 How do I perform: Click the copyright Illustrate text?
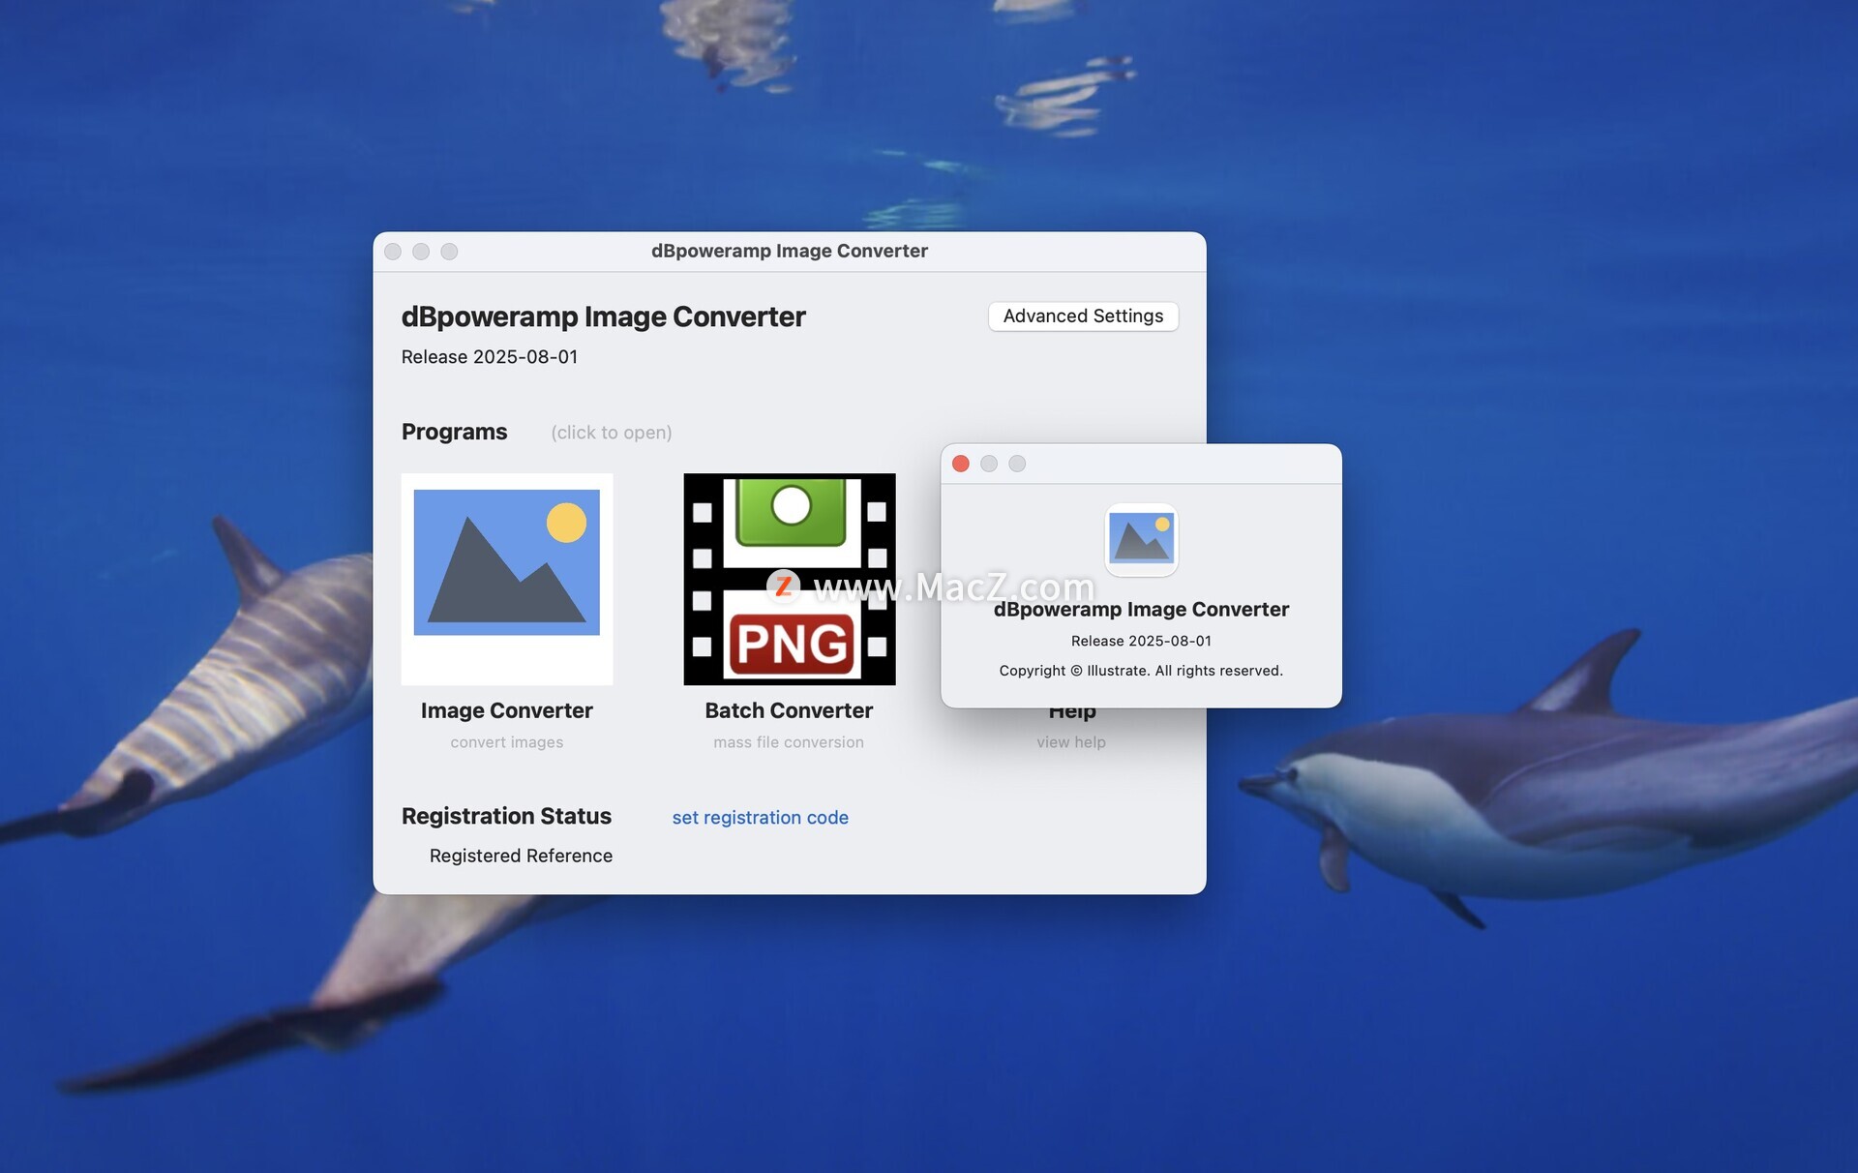1141,671
